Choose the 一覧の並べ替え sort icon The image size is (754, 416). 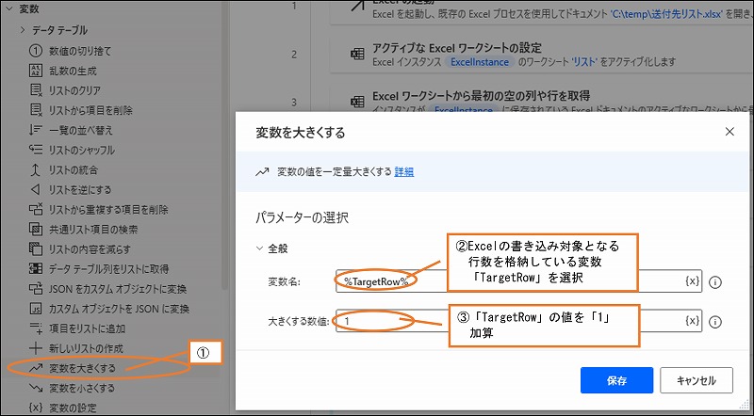(36, 130)
